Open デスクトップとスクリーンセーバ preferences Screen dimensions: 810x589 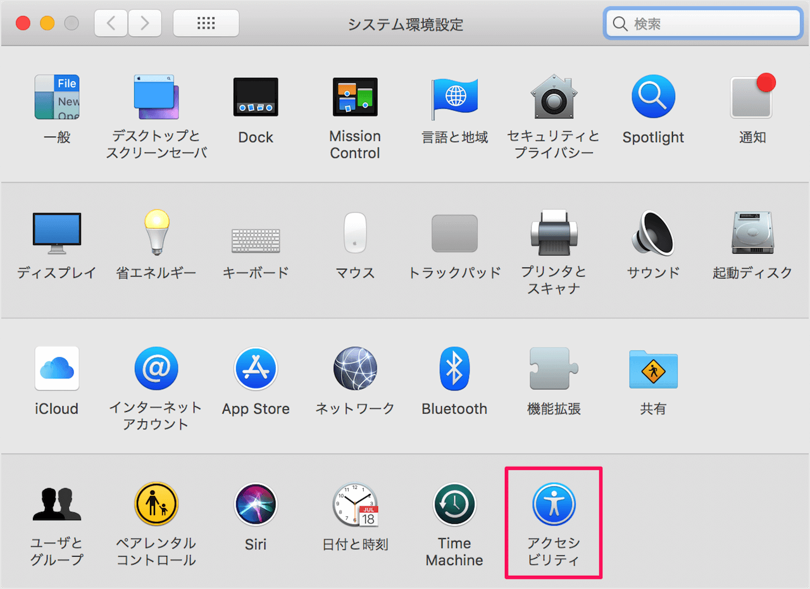(156, 97)
